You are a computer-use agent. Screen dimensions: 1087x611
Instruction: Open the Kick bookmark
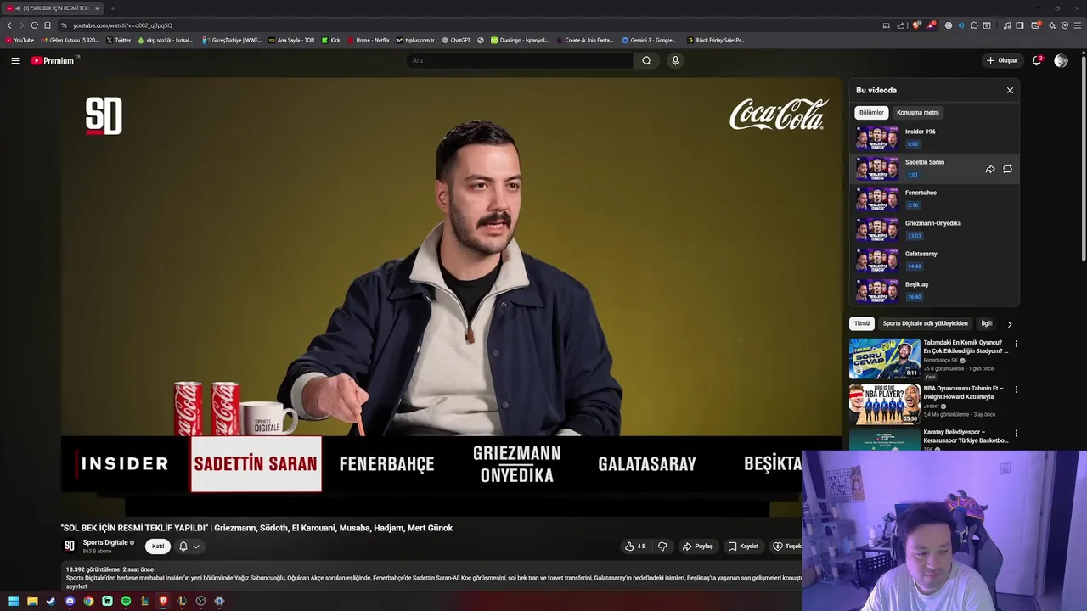[331, 40]
